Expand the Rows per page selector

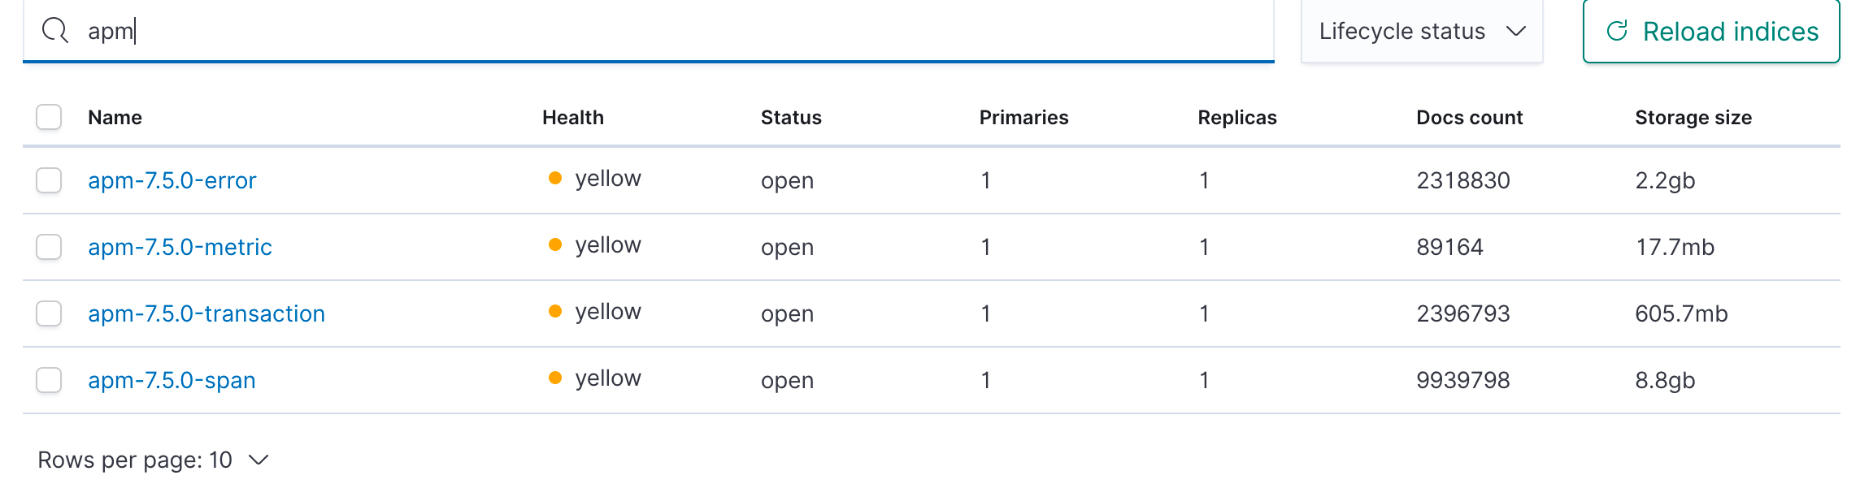tap(153, 460)
